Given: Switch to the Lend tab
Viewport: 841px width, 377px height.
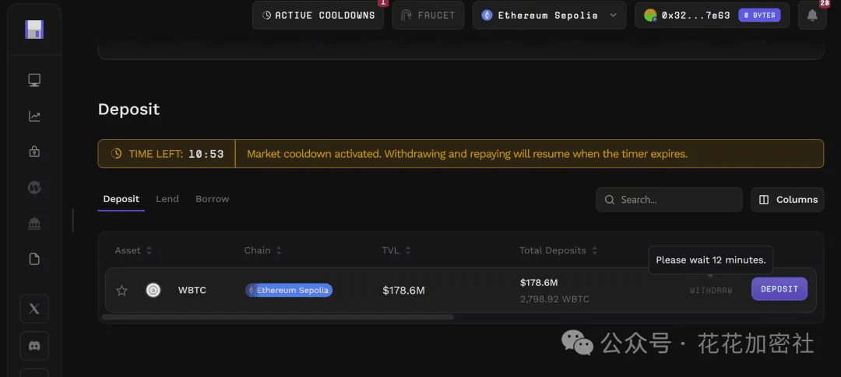Looking at the screenshot, I should pos(167,199).
